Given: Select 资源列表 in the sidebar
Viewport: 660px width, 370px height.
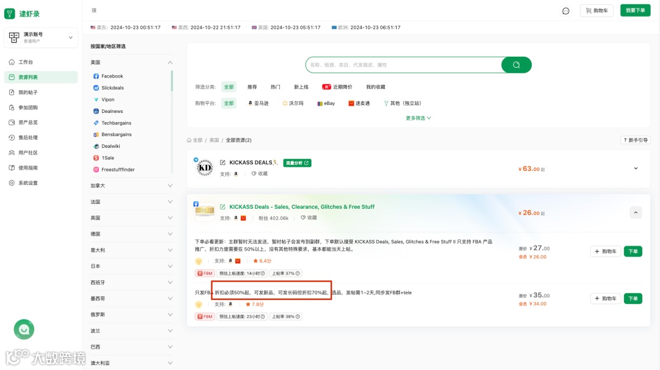Looking at the screenshot, I should (41, 77).
